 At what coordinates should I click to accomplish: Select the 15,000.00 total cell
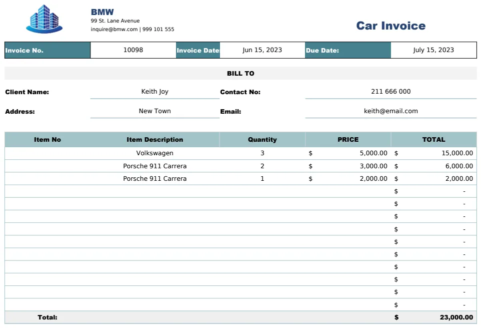coord(434,153)
